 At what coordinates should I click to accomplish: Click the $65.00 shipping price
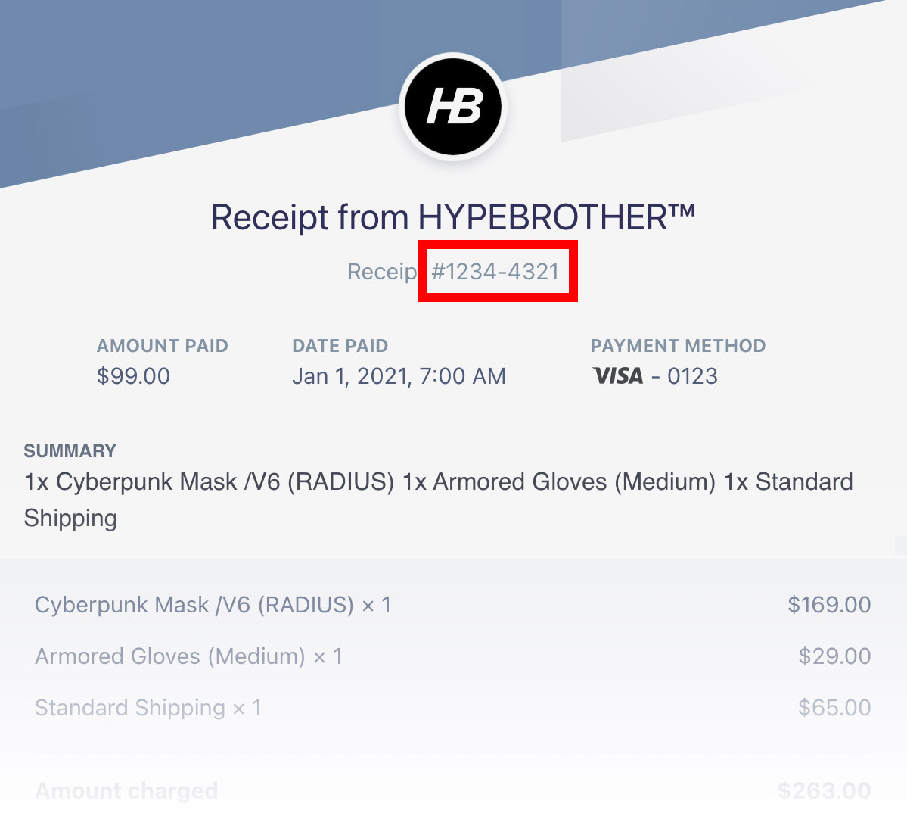point(834,708)
